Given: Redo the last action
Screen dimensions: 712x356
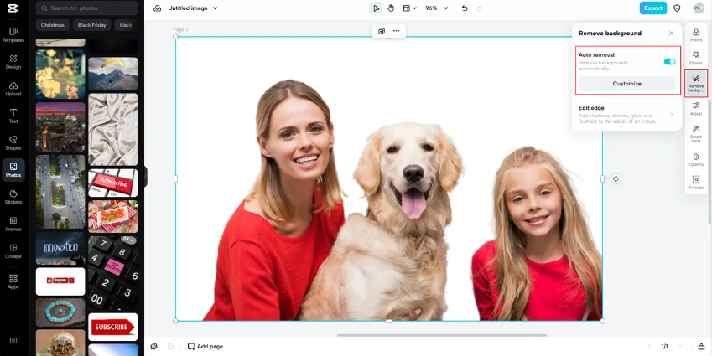Looking at the screenshot, I should click(479, 8).
